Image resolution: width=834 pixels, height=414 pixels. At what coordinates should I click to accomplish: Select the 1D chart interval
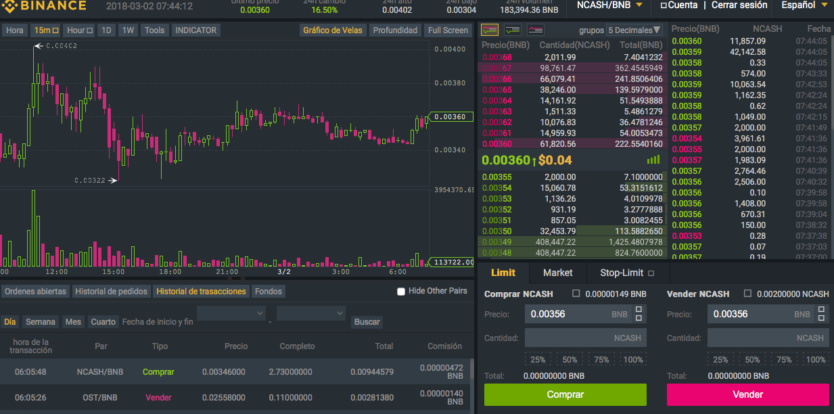[x=106, y=30]
